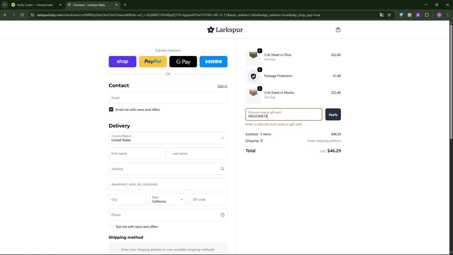453x255 pixels.
Task: Choose Google Pay express checkout
Action: (x=183, y=62)
